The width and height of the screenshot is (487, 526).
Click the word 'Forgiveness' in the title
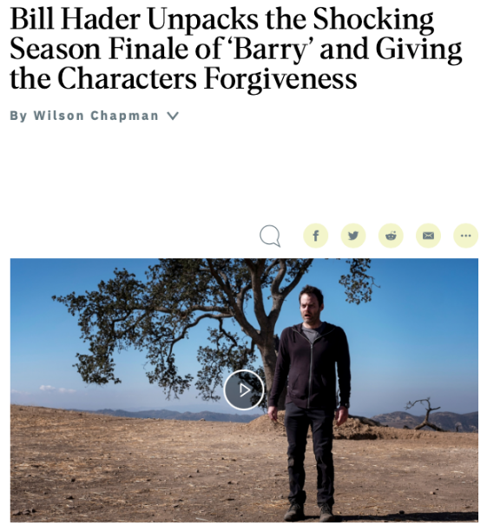(280, 79)
